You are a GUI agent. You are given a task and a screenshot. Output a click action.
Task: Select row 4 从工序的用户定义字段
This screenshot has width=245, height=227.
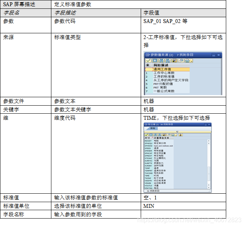(x=167, y=80)
